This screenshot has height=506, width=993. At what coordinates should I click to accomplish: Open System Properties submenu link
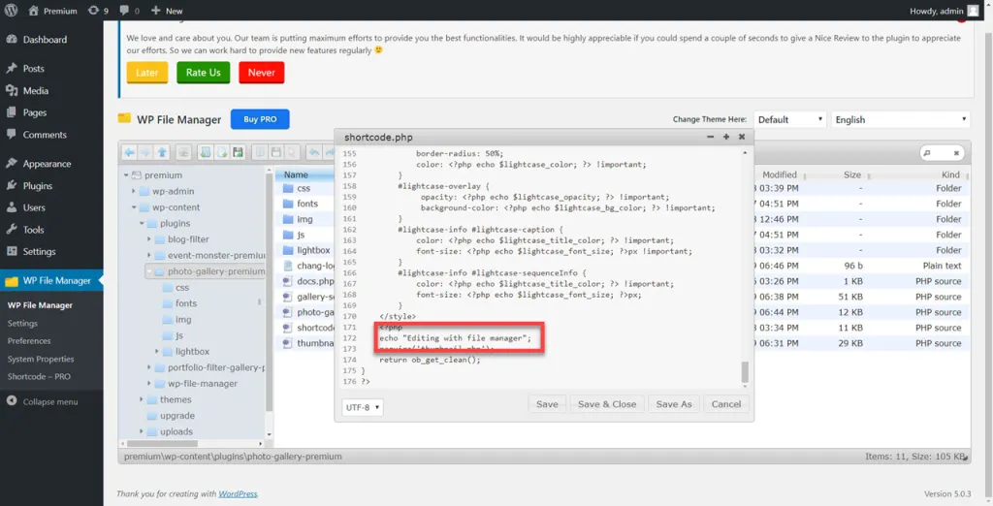click(x=41, y=359)
